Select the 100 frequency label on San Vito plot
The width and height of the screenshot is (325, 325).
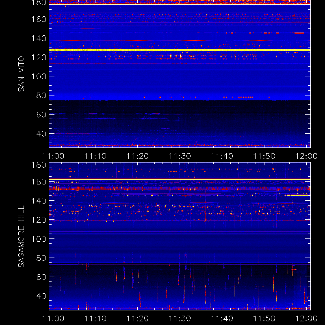click(x=39, y=76)
